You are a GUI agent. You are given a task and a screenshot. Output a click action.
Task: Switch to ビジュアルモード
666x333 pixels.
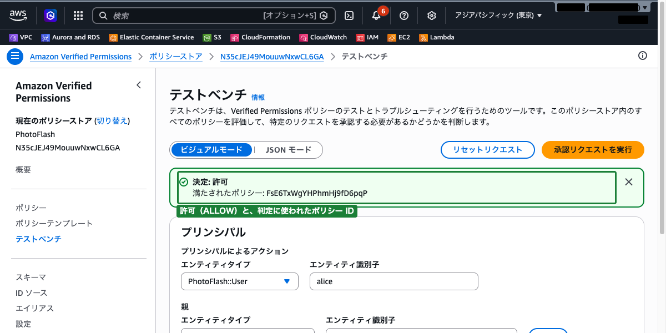point(211,150)
